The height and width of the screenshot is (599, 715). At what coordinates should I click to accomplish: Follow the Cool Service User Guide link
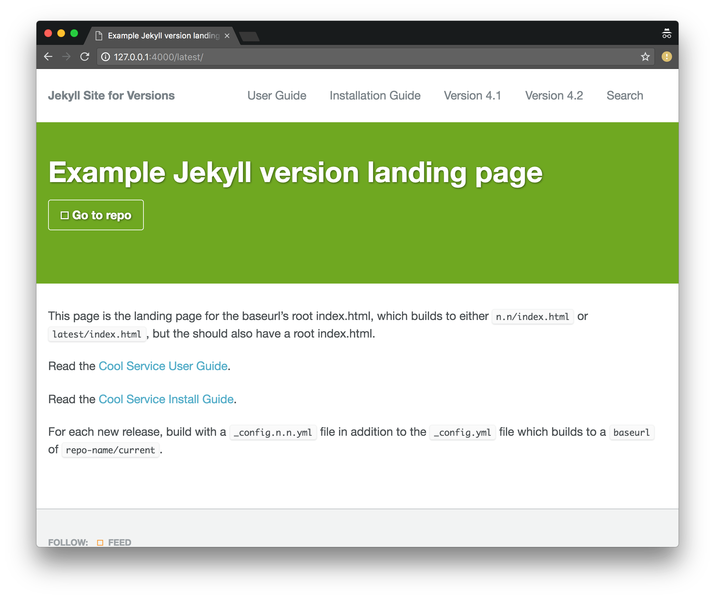163,366
